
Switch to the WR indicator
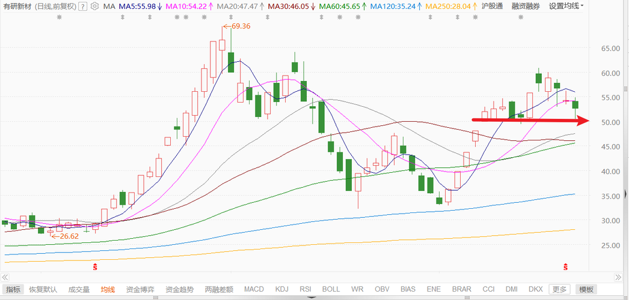[x=357, y=289]
